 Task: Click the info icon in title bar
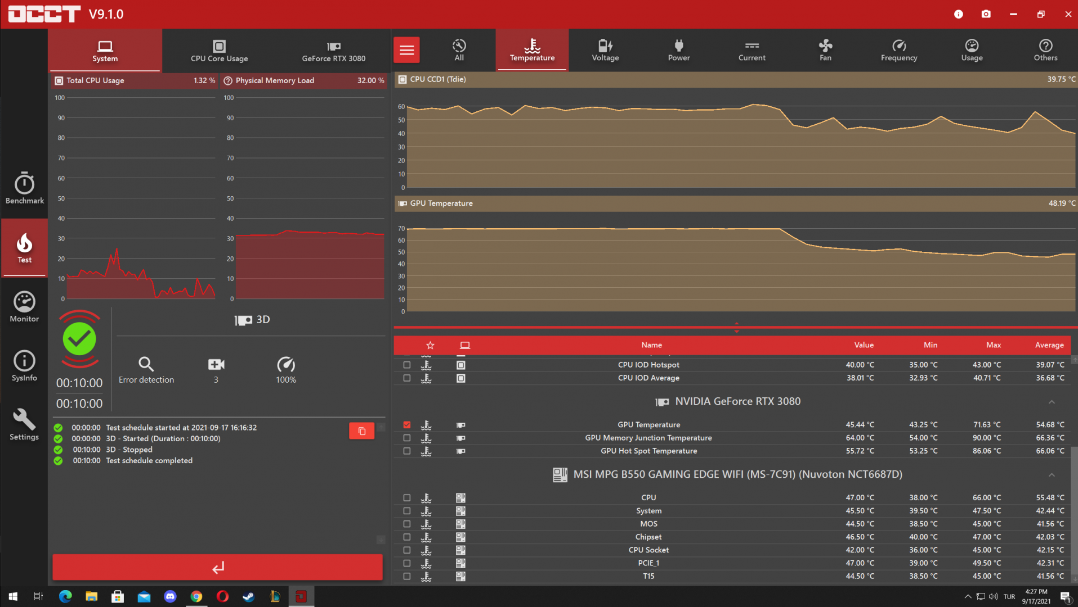pos(959,14)
